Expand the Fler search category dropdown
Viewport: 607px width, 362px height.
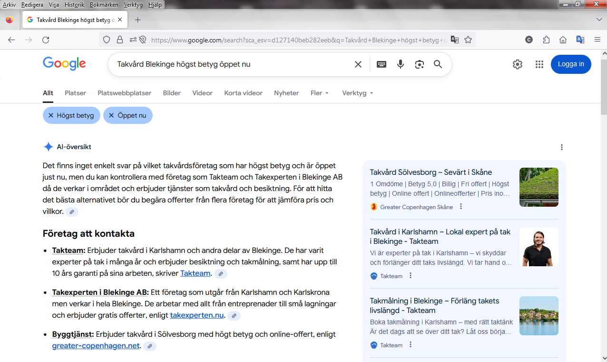(319, 93)
